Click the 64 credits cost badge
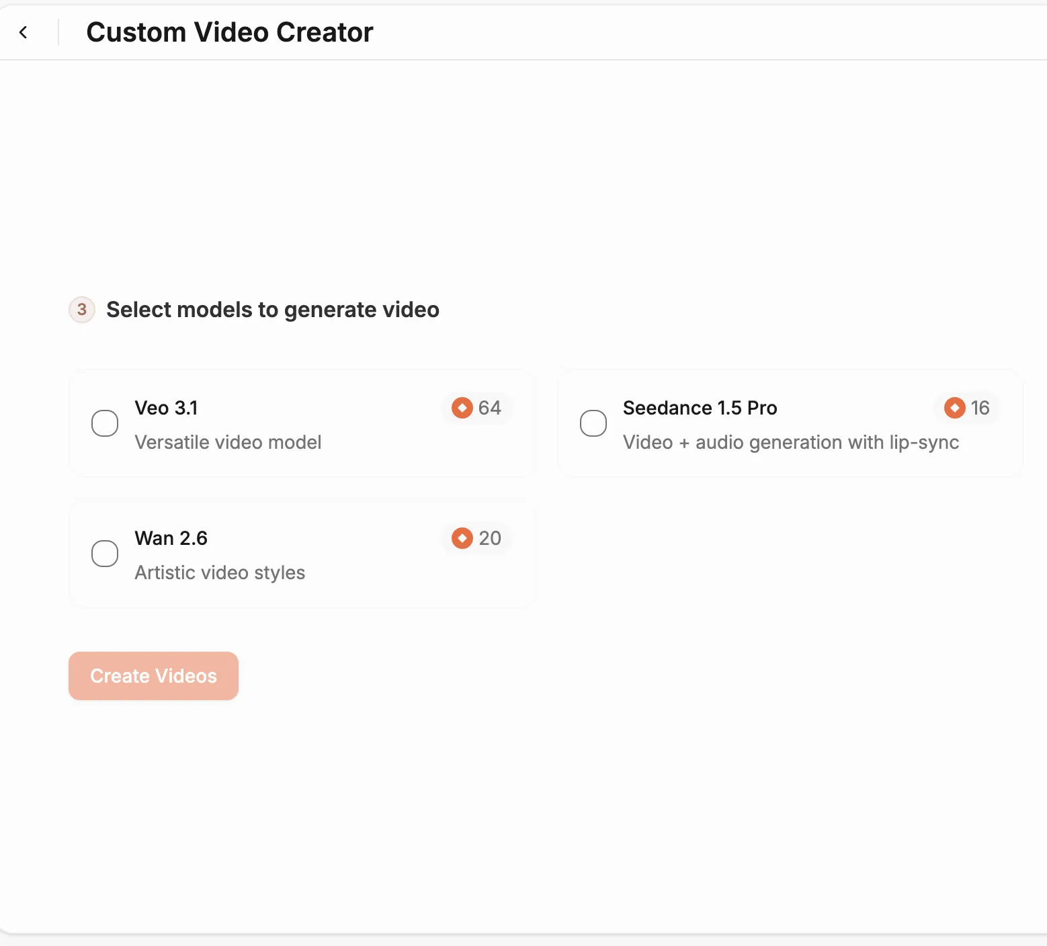The image size is (1047, 946). [x=477, y=408]
